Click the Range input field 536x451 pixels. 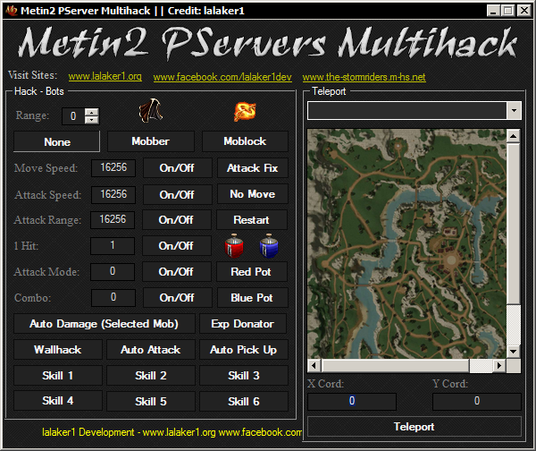coord(73,116)
